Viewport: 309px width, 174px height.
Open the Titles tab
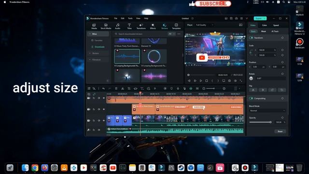coord(129,26)
